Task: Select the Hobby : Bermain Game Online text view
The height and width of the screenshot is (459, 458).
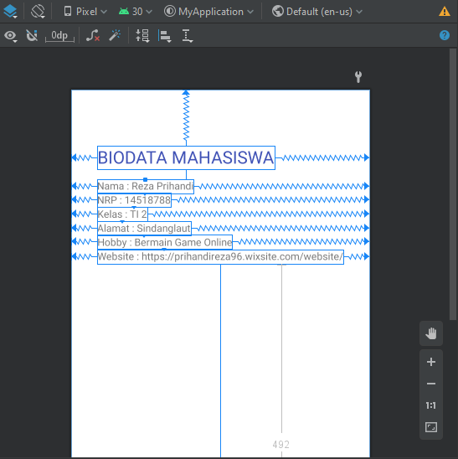Action: pos(165,242)
